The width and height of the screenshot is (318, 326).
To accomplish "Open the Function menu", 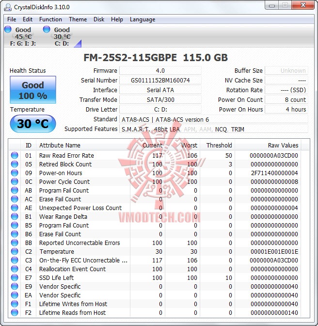I will tap(50, 19).
